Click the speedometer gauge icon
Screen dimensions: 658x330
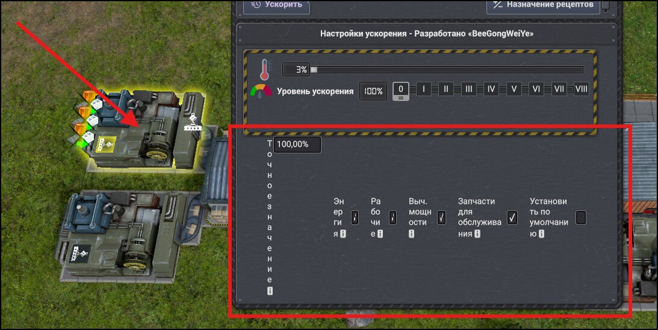pyautogui.click(x=261, y=91)
